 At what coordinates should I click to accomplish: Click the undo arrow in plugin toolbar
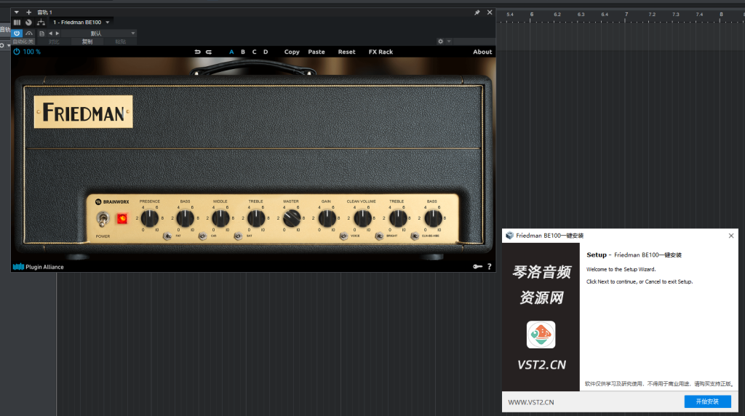point(197,52)
